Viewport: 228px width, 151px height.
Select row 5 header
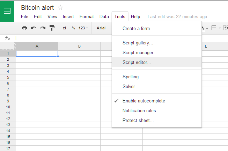click(8, 77)
